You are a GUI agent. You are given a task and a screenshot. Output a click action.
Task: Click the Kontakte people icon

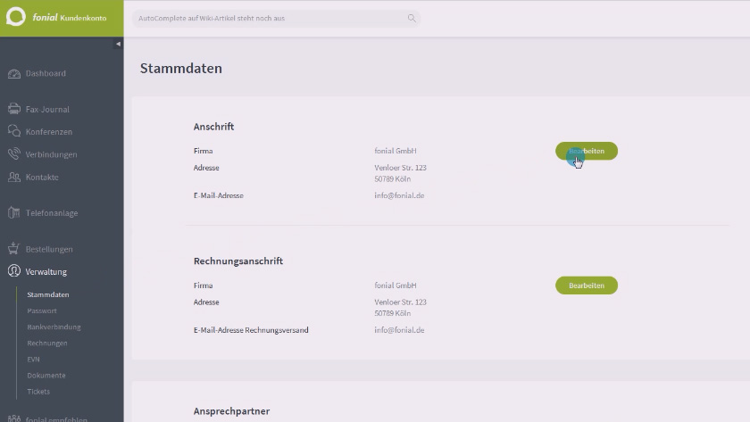coord(14,177)
